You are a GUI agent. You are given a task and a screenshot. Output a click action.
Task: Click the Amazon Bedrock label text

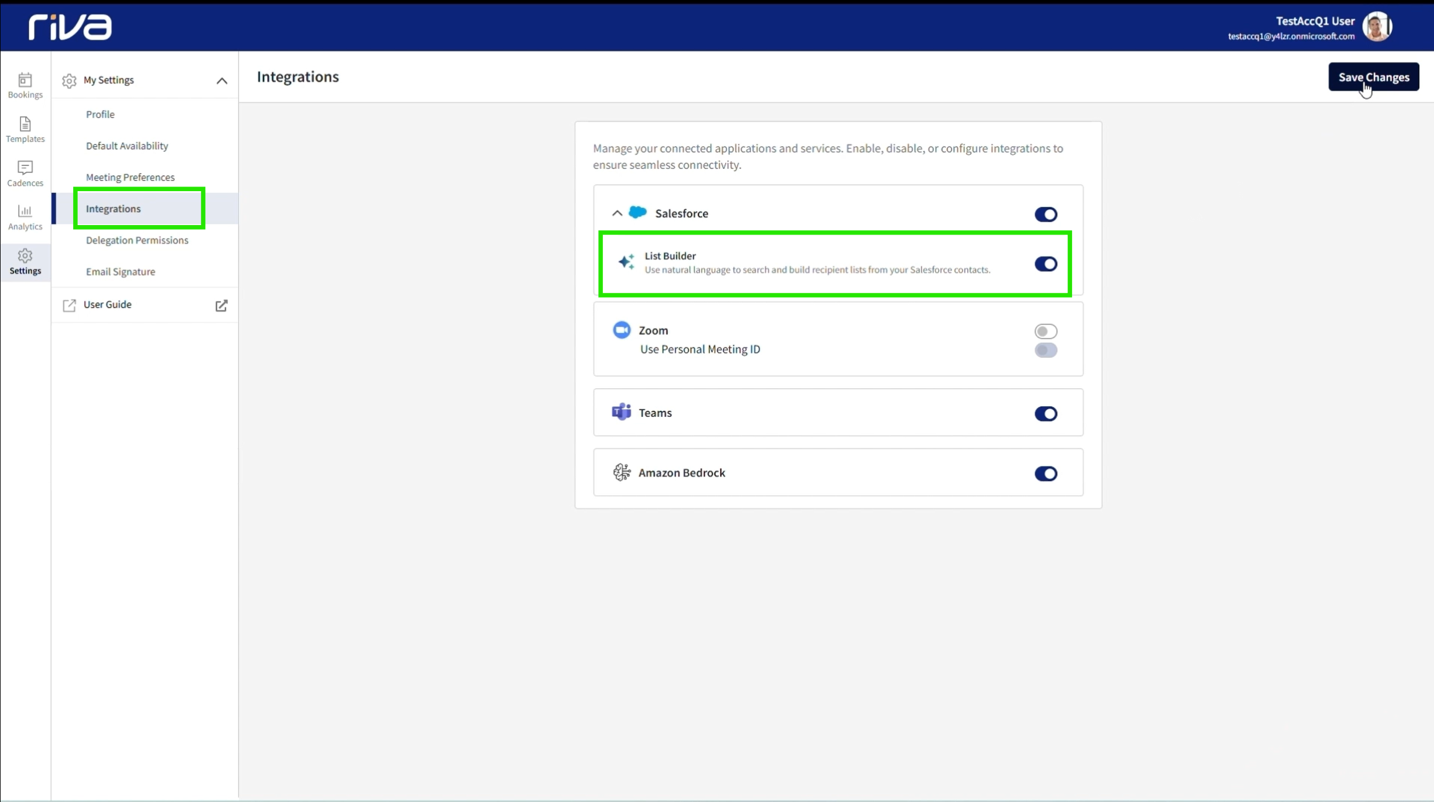pos(681,473)
